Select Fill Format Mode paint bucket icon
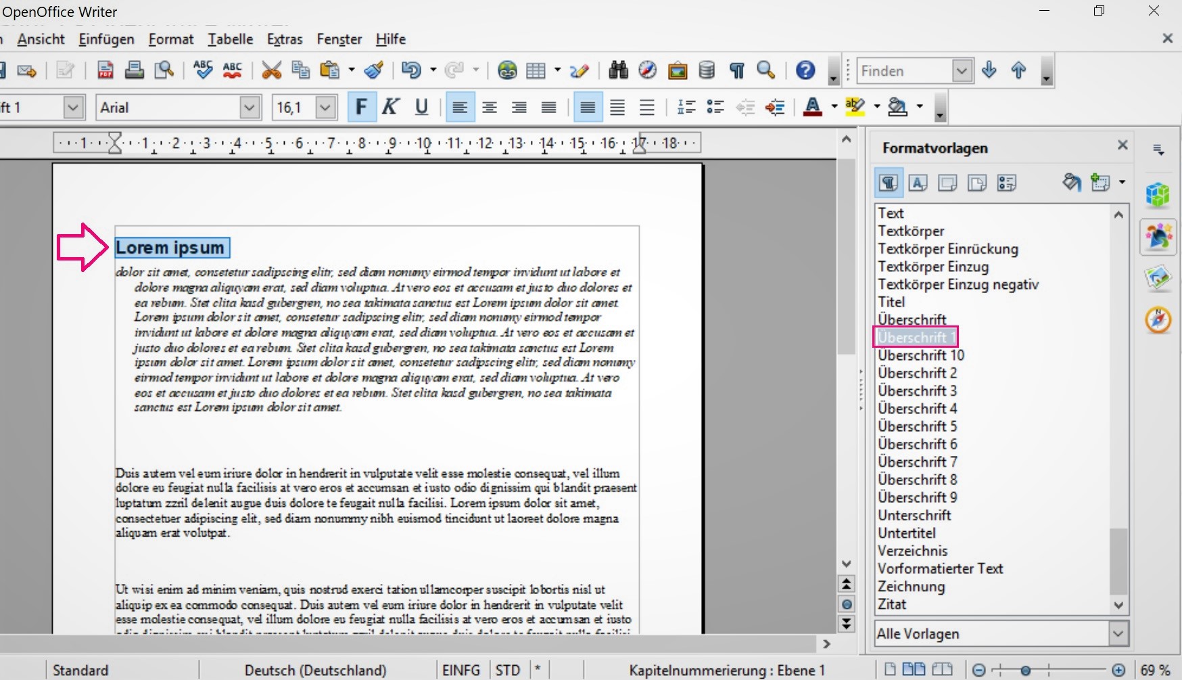Image resolution: width=1182 pixels, height=680 pixels. click(x=1071, y=183)
